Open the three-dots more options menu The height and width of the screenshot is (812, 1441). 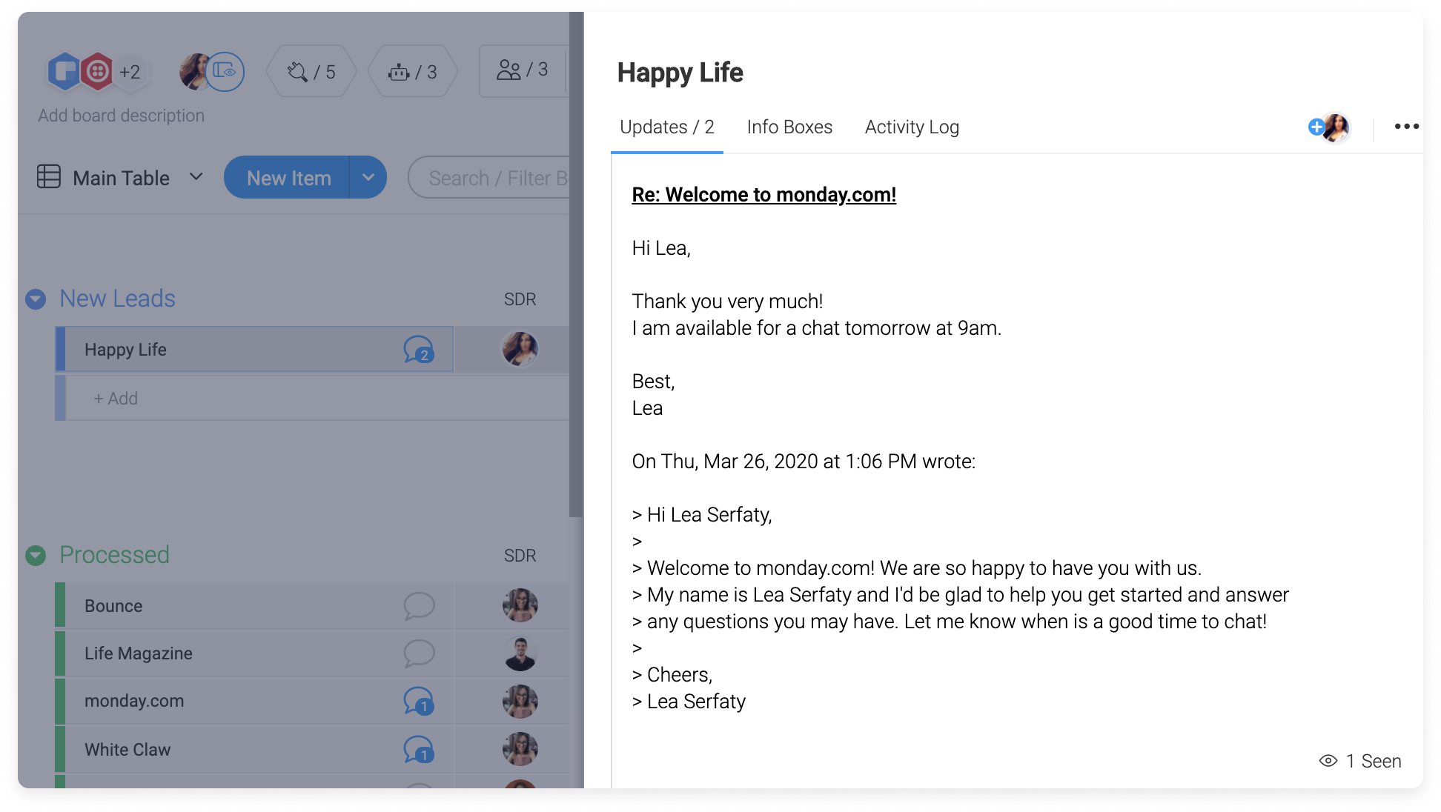click(x=1406, y=127)
